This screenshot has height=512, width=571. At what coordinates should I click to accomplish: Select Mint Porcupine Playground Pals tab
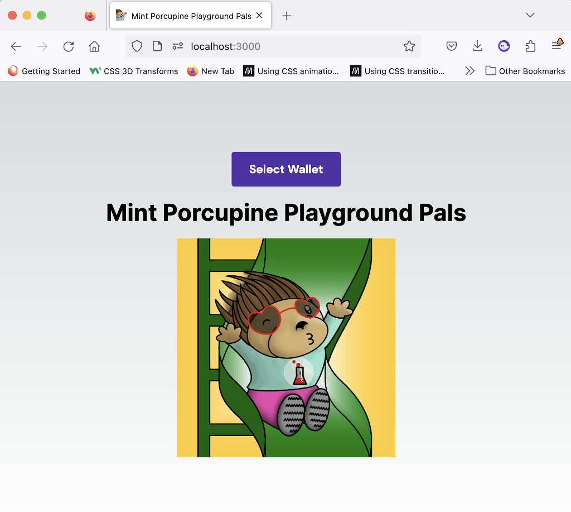(190, 15)
